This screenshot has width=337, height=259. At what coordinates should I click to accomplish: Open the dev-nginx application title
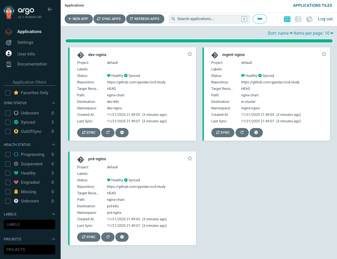pos(97,55)
